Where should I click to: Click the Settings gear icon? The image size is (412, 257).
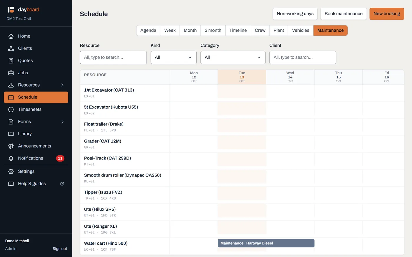point(11,172)
